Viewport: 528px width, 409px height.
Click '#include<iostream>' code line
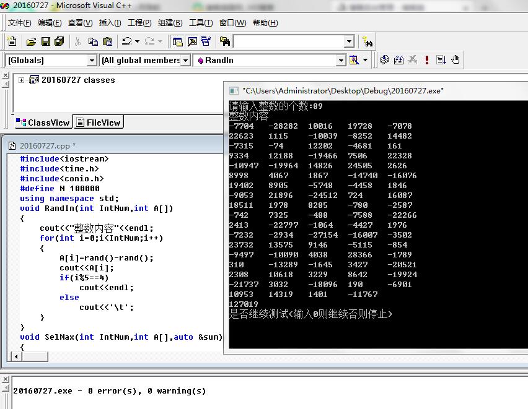pyautogui.click(x=64, y=159)
